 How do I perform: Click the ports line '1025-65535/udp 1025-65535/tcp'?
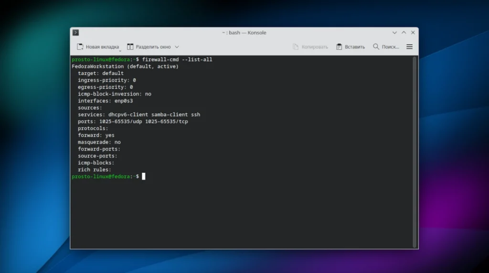pos(133,121)
